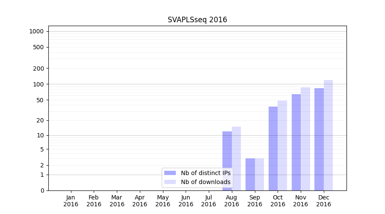Viewport: 385px width, 214px height.
Task: Click the 'Nb of distinct IPs' legend swatch
Action: [x=170, y=173]
